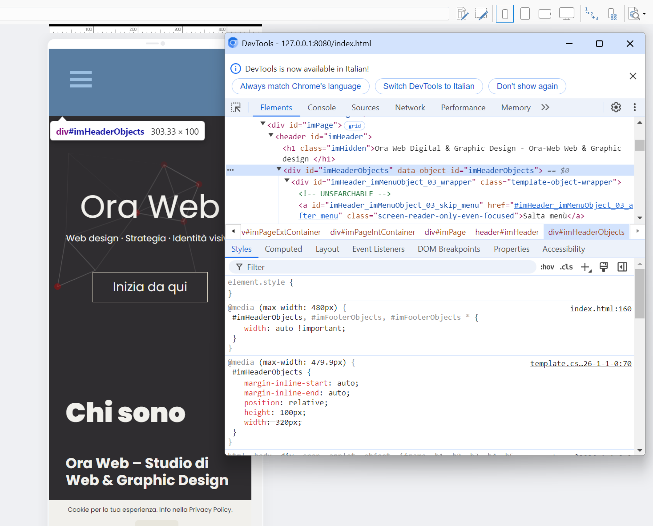The image size is (653, 526).
Task: Open the Console tab
Action: pyautogui.click(x=321, y=108)
